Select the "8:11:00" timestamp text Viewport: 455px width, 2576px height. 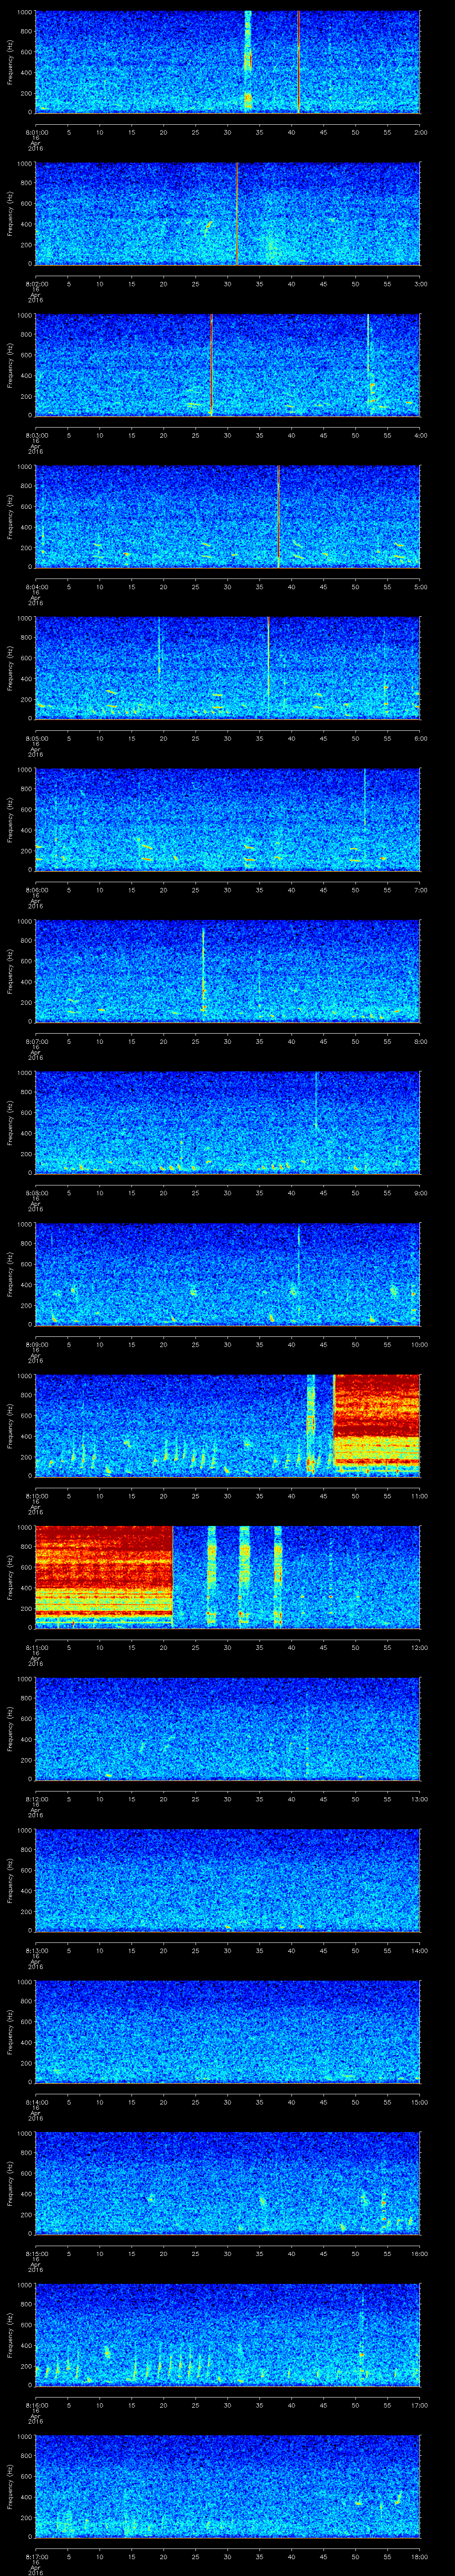point(36,1647)
